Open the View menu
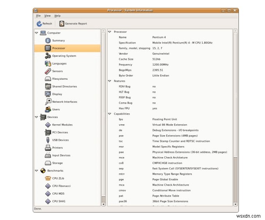Screen dimensions: 265x220 (x=48, y=16)
